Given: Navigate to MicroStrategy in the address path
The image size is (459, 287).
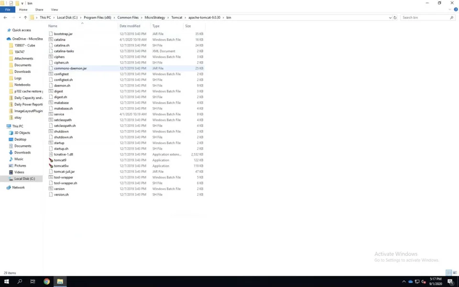Looking at the screenshot, I should click(155, 18).
